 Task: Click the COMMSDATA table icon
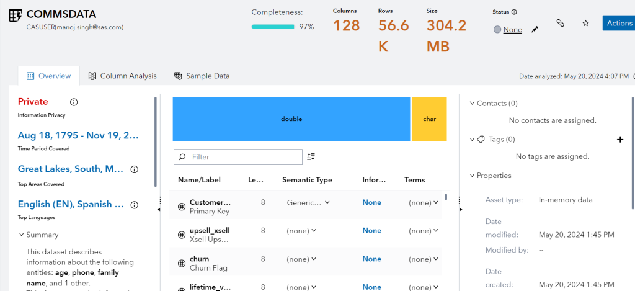[x=16, y=15]
